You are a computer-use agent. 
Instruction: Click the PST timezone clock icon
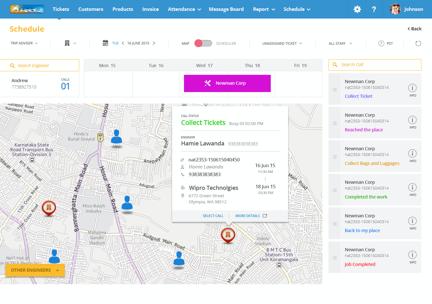click(381, 43)
